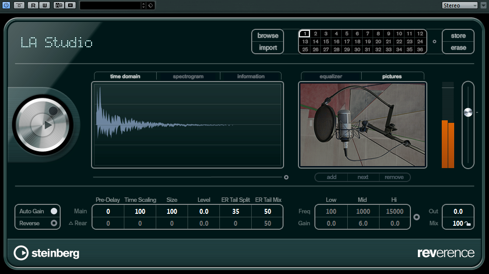Switch to the equalizer tab
The width and height of the screenshot is (489, 274).
point(331,77)
